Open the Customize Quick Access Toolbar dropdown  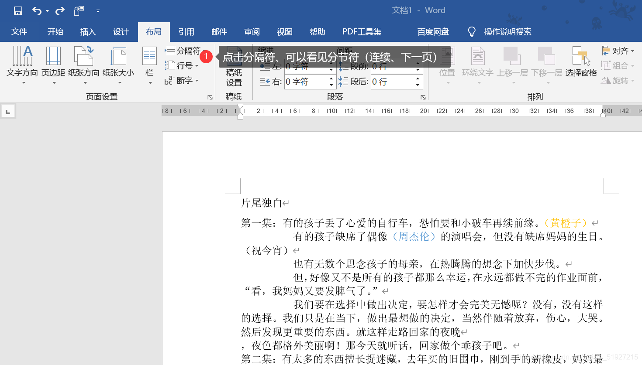click(98, 11)
